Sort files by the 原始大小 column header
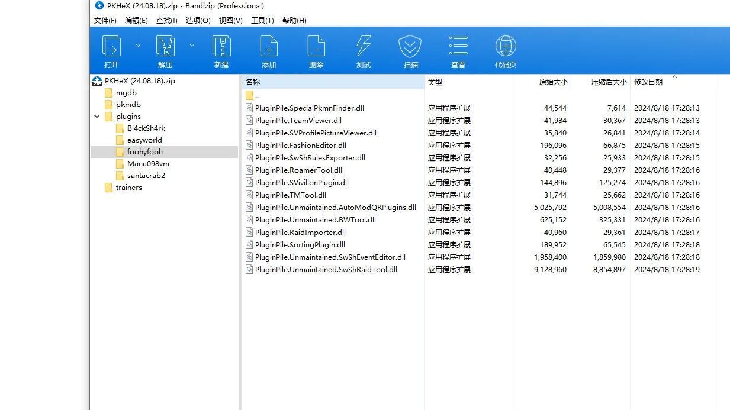The height and width of the screenshot is (410, 730). tap(554, 82)
